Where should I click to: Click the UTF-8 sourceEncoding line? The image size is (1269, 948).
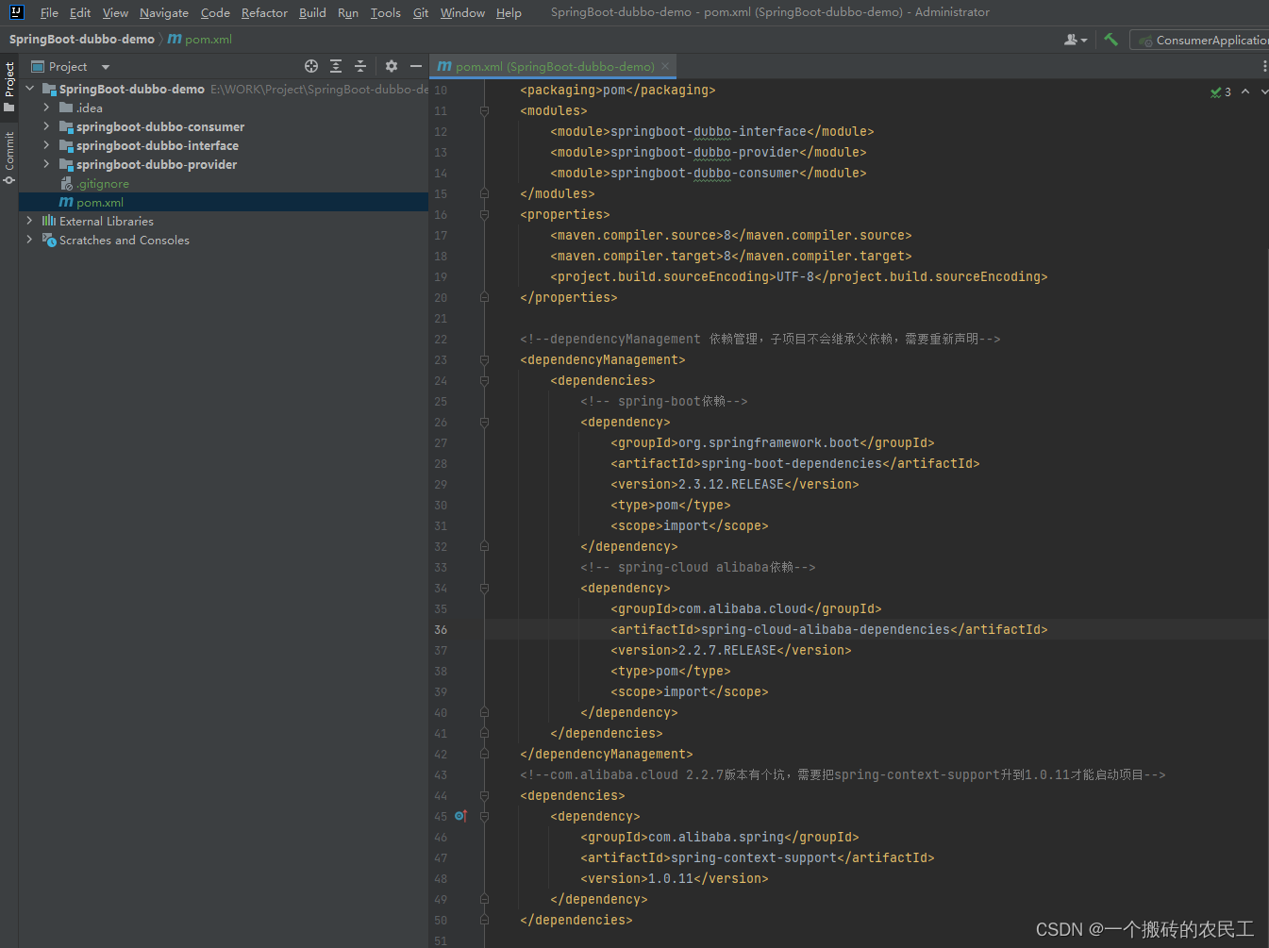(x=799, y=276)
